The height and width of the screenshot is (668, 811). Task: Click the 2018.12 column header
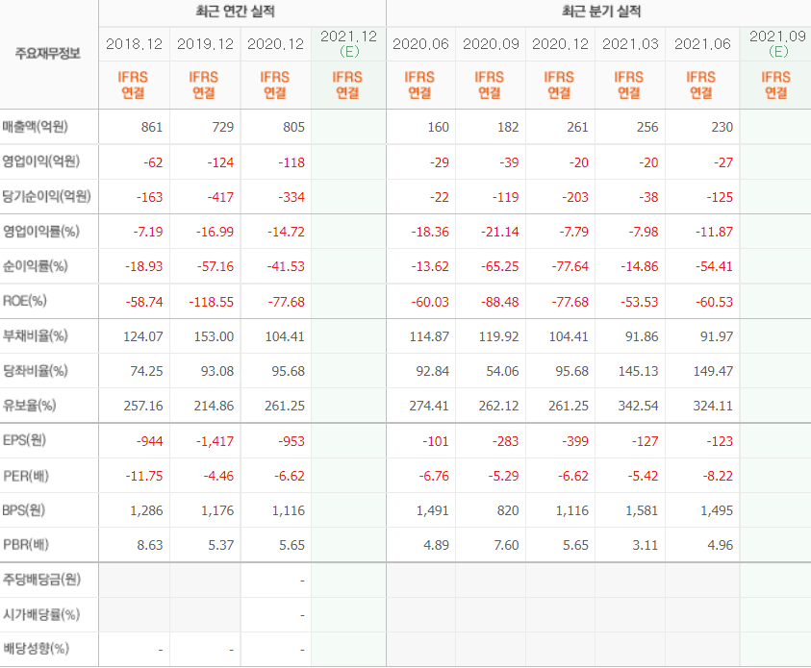point(135,44)
